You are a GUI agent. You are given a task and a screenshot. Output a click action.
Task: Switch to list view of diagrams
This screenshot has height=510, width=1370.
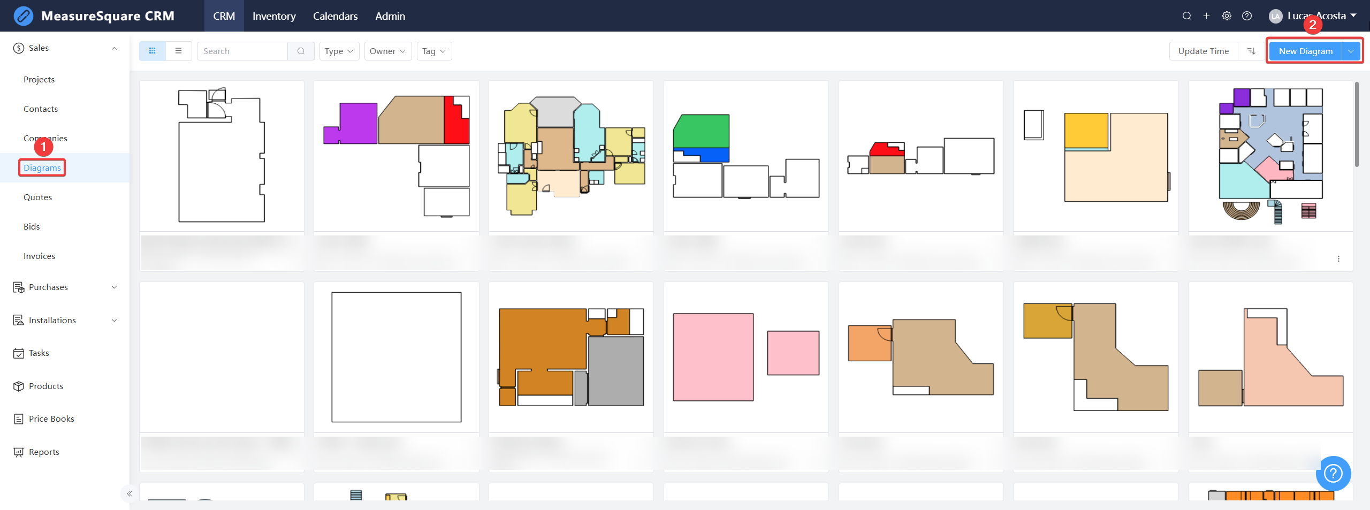(179, 51)
